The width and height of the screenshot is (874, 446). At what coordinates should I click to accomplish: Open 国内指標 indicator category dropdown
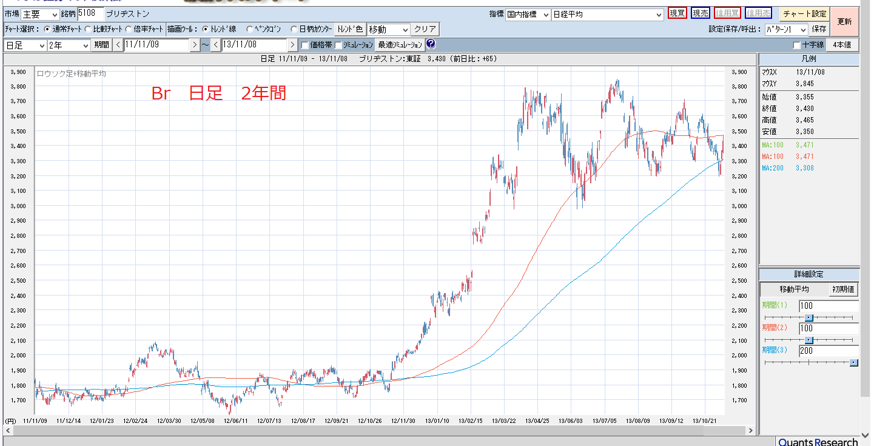pyautogui.click(x=528, y=14)
